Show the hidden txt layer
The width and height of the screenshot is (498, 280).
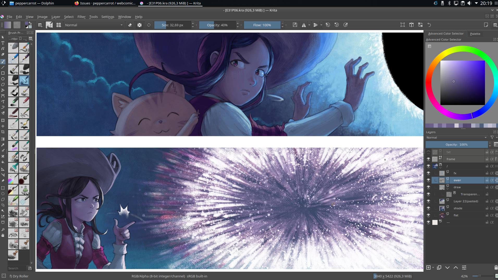[x=428, y=152]
